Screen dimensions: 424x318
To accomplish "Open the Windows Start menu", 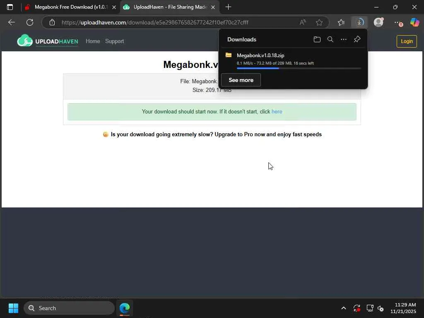I will point(13,308).
